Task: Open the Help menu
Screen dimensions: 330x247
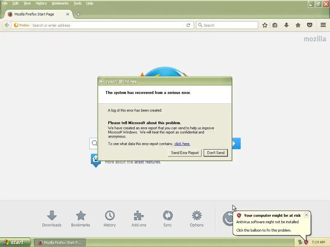Action: [x=90, y=3]
